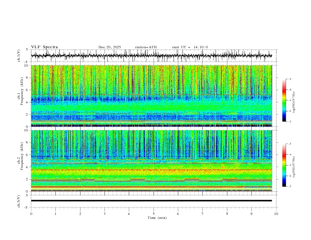Click the 5 minute tick label
This screenshot has height=240, width=311.
tap(154, 214)
